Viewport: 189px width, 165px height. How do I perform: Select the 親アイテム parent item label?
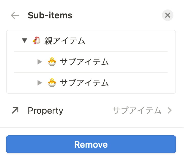click(x=65, y=41)
